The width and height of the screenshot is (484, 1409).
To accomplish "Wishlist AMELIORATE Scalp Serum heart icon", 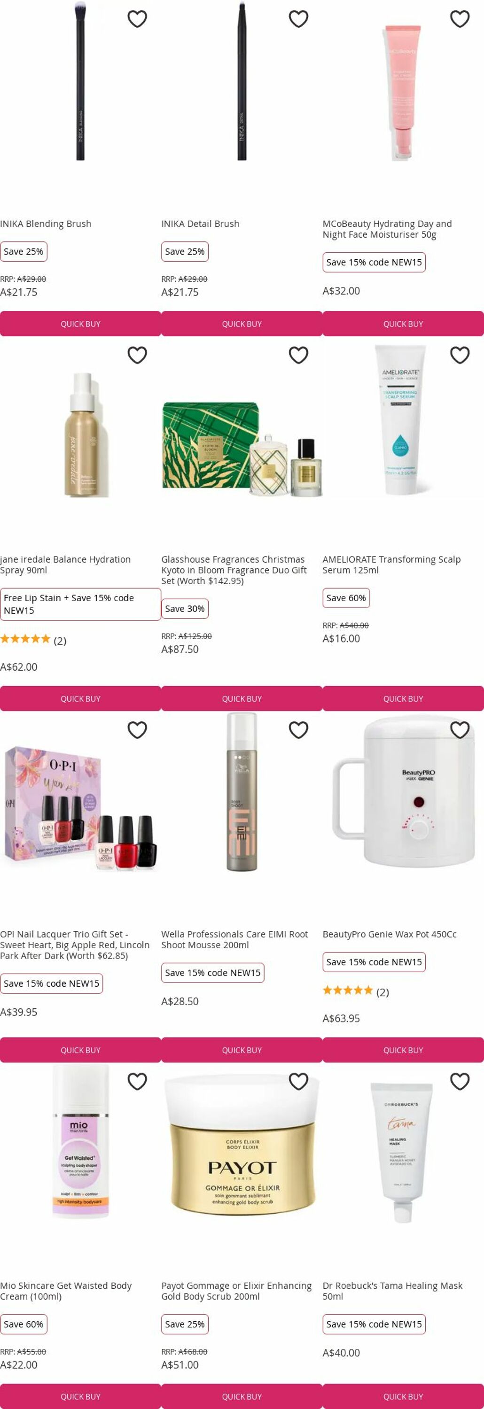I will (460, 356).
